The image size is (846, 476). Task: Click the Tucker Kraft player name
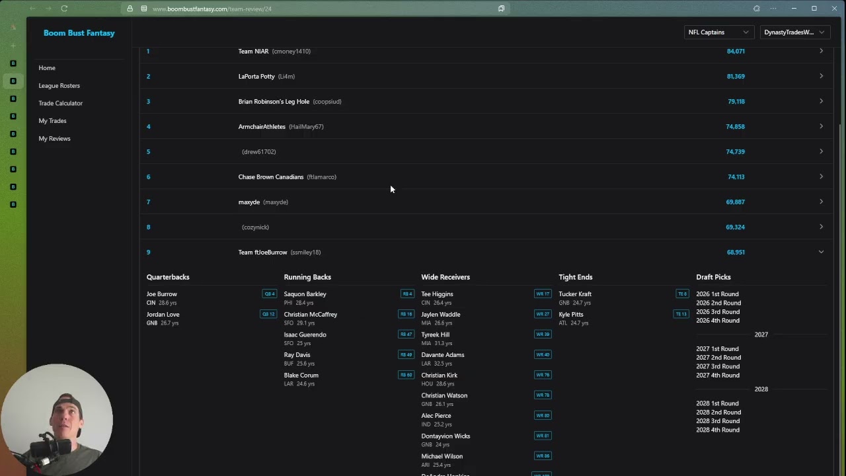(575, 294)
